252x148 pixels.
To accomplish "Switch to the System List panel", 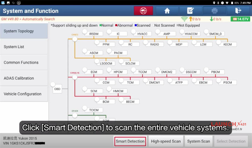I will click(24, 47).
